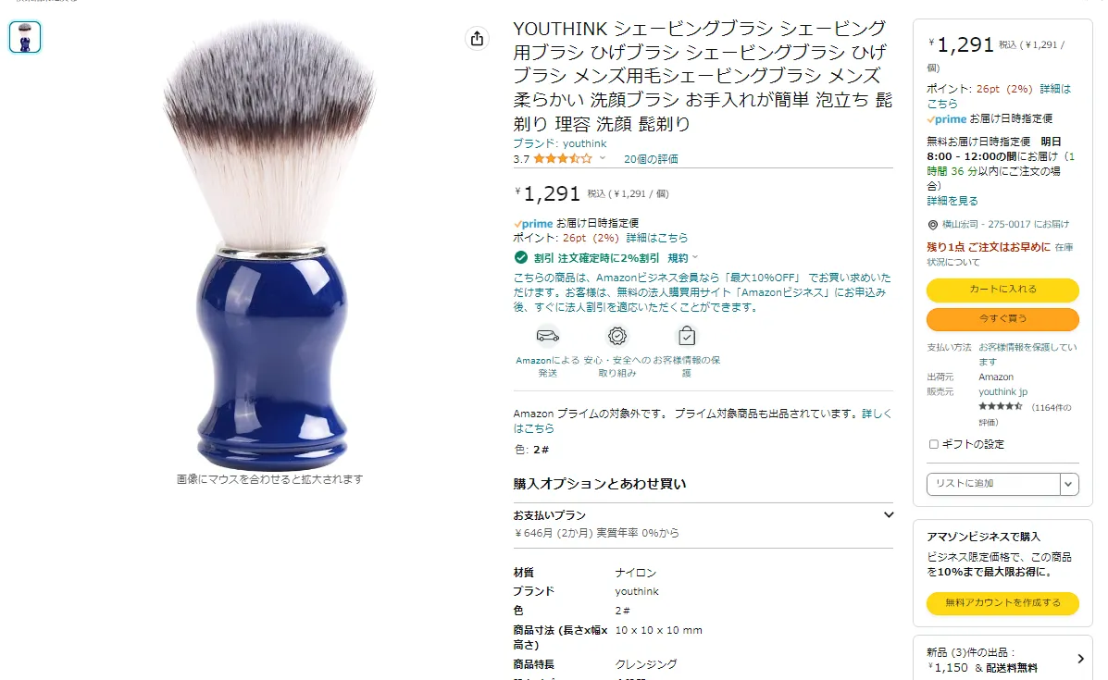Open the リストに追加 dropdown arrow
The image size is (1108, 680).
(x=1068, y=484)
